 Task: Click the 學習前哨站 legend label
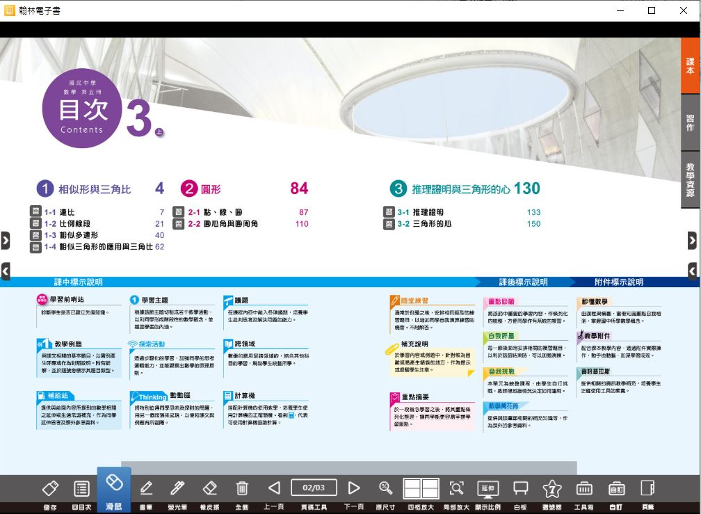[x=67, y=300]
